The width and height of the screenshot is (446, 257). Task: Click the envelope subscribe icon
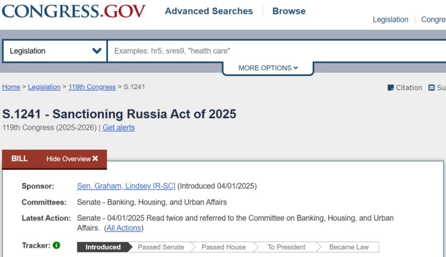click(x=431, y=88)
